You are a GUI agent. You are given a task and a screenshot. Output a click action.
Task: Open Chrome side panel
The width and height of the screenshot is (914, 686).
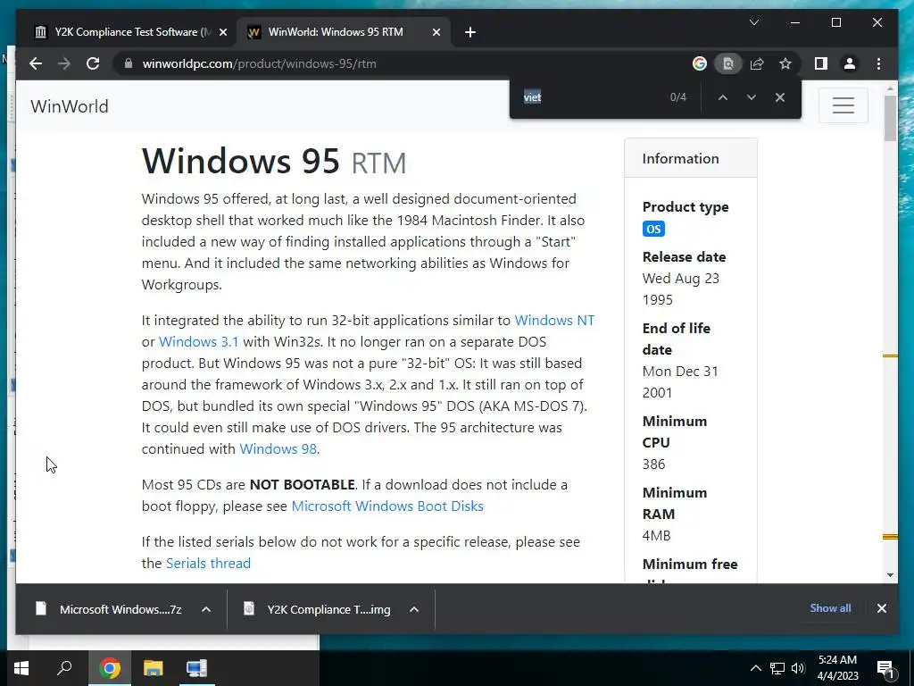click(821, 63)
